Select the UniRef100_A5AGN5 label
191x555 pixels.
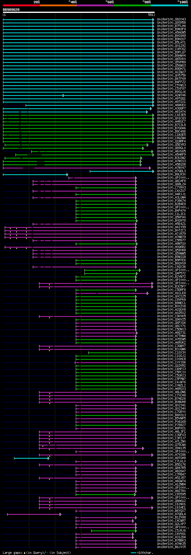[171, 32]
